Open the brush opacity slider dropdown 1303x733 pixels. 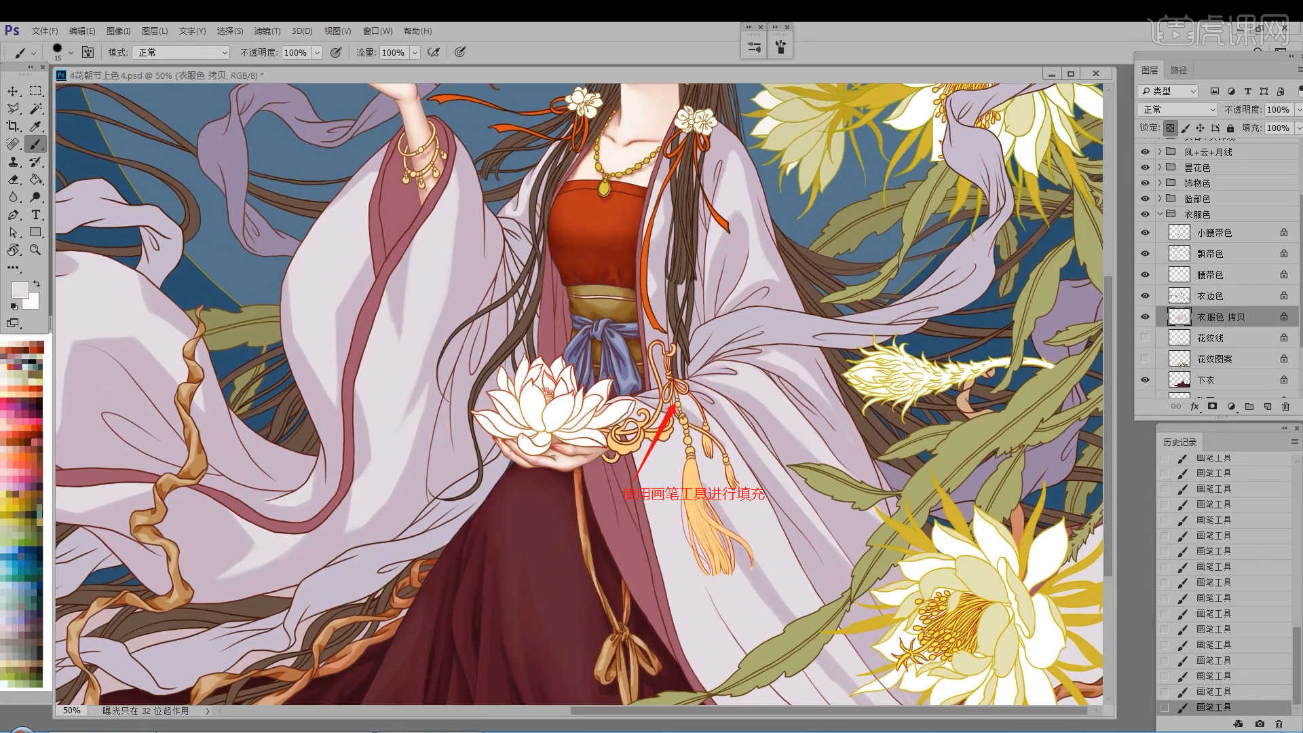click(317, 52)
